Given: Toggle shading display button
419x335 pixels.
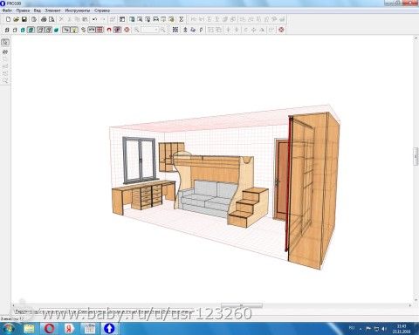Looking at the screenshot, I should 57,30.
